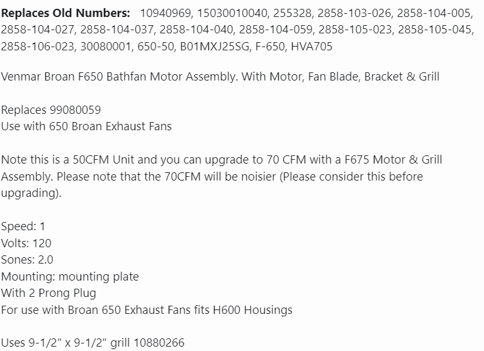Click the "Replaces Old Numbers:" bold label
Viewport: 484px width, 351px height.
click(66, 13)
